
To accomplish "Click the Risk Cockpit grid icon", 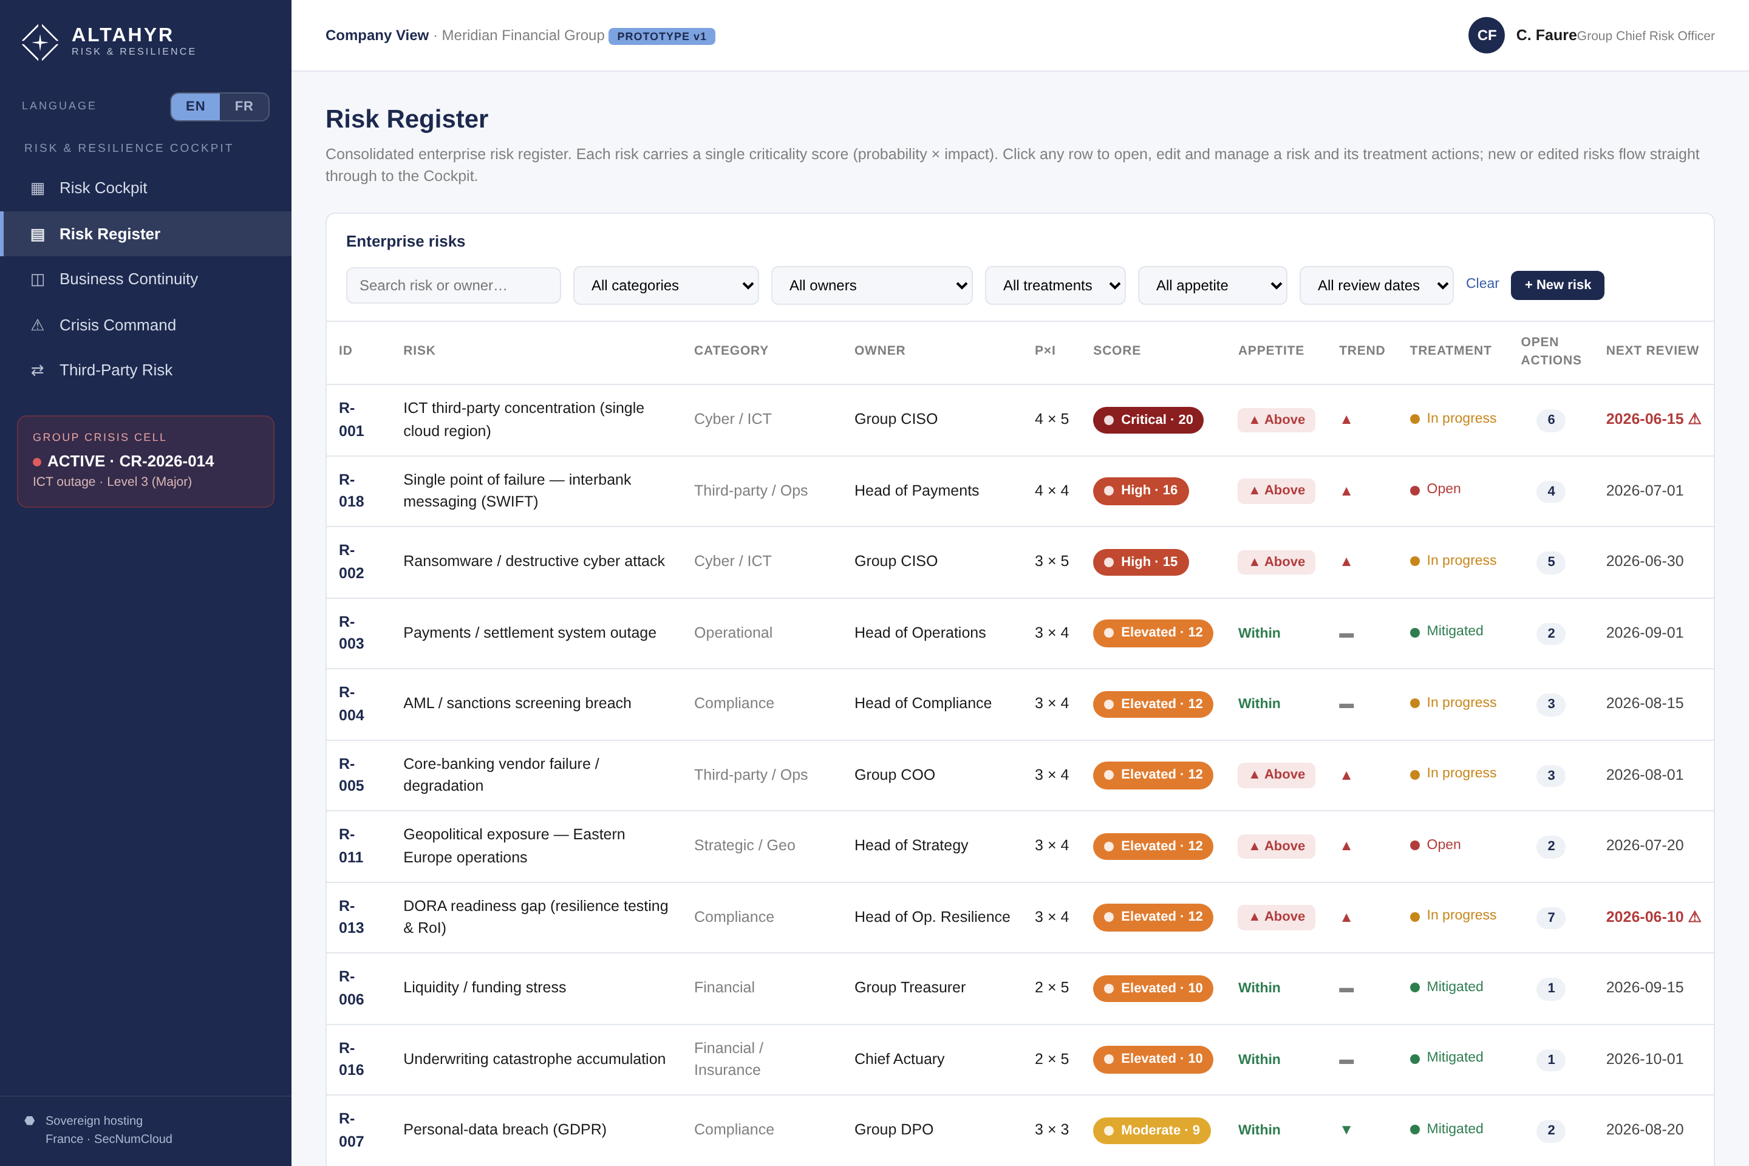I will click(37, 189).
